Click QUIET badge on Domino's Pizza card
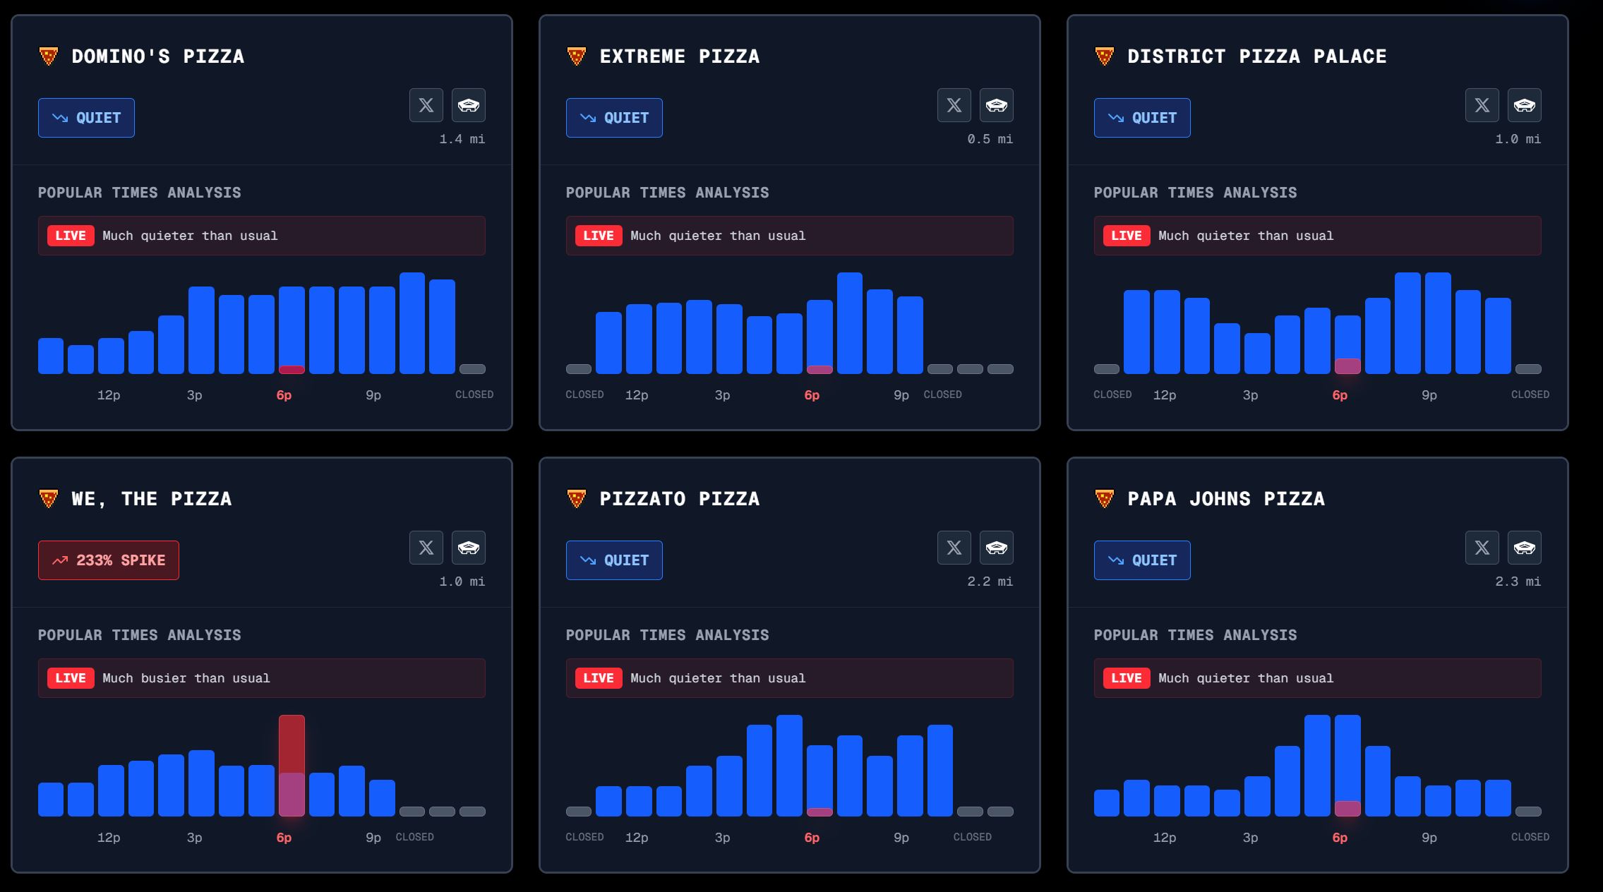 pyautogui.click(x=86, y=118)
